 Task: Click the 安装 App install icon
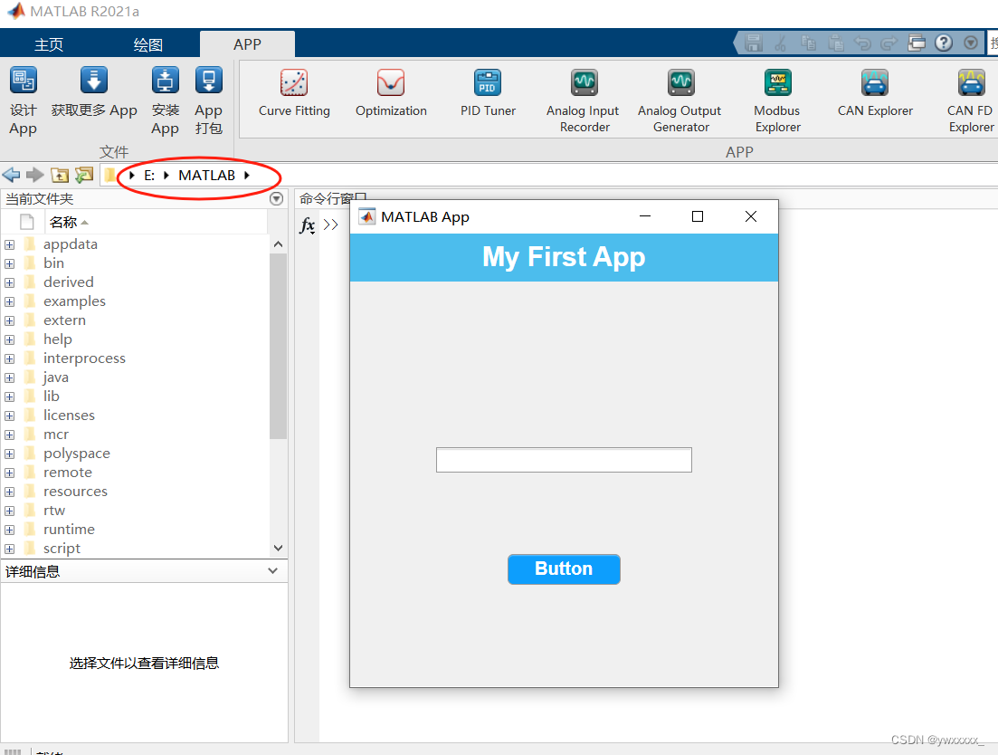click(165, 81)
